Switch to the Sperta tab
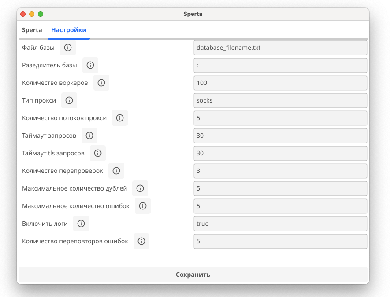390x297 pixels. point(32,30)
